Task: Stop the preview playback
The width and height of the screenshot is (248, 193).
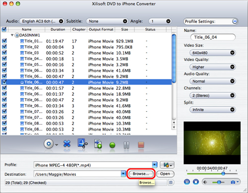Action: [196, 182]
